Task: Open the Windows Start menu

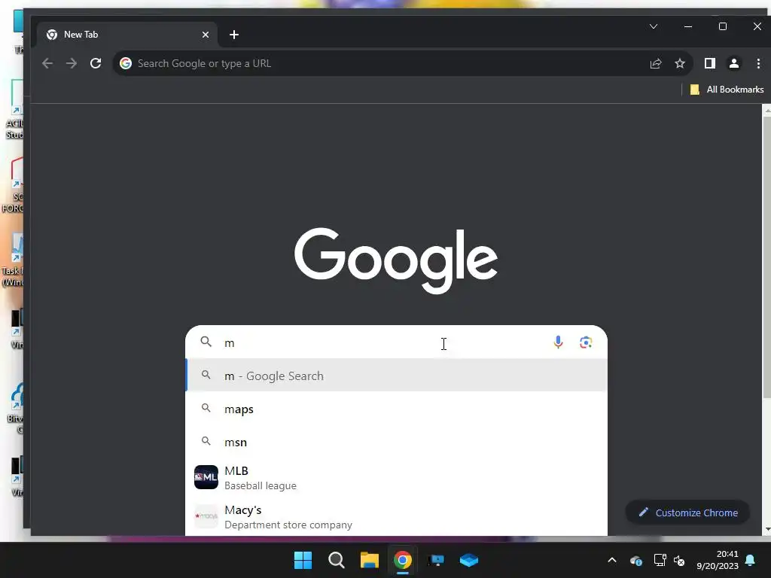Action: click(303, 560)
